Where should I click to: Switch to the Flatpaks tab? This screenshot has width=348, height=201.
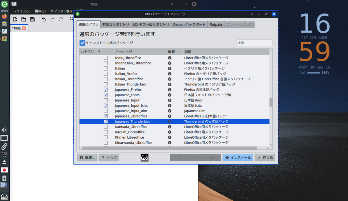pos(216,25)
